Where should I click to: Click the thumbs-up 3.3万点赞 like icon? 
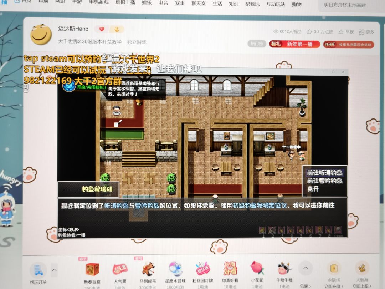[x=309, y=32]
